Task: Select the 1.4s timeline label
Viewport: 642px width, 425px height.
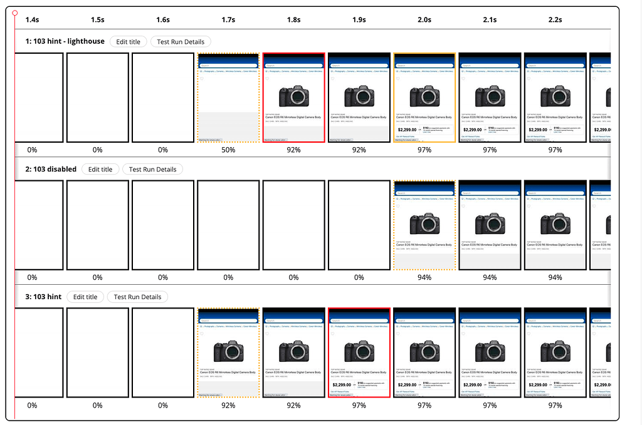Action: (32, 19)
